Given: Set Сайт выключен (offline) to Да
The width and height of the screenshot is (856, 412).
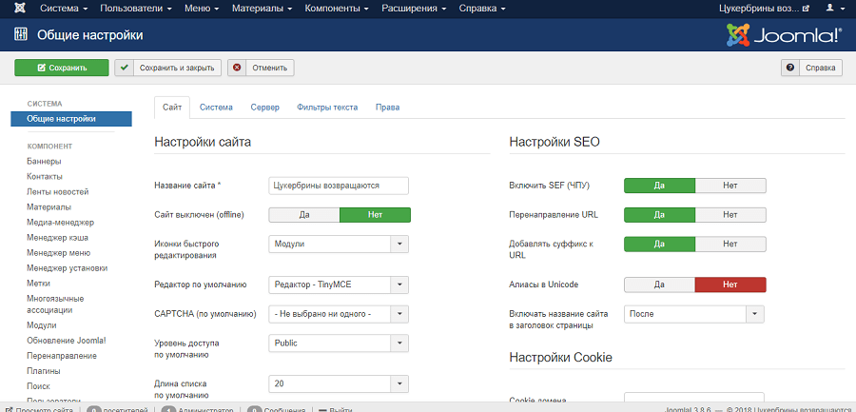Looking at the screenshot, I should (x=304, y=215).
